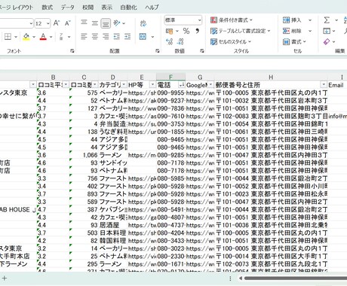Screen dimensions: 347x286
Task: Open the 自動化 ribbon tab
Action: pos(128,8)
